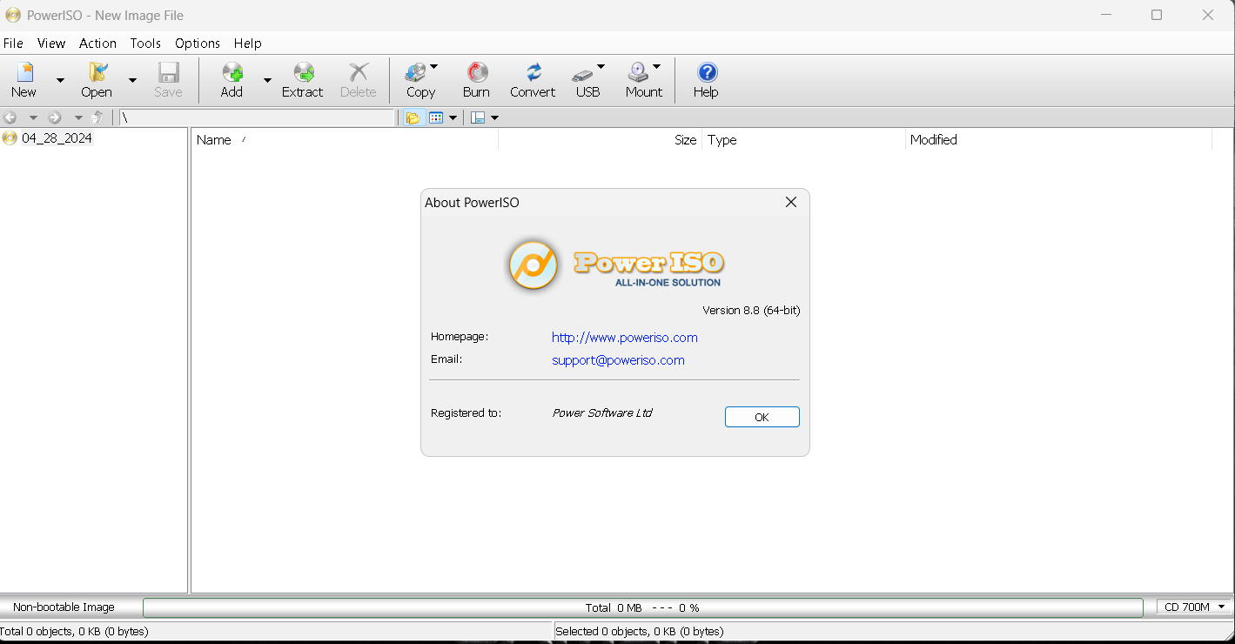Click the Total 0 MB capacity bar
Viewport: 1235px width, 644px height.
click(642, 607)
